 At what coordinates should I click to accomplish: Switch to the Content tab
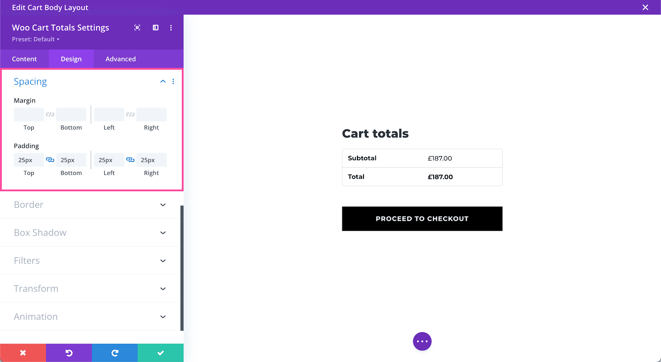coord(24,59)
